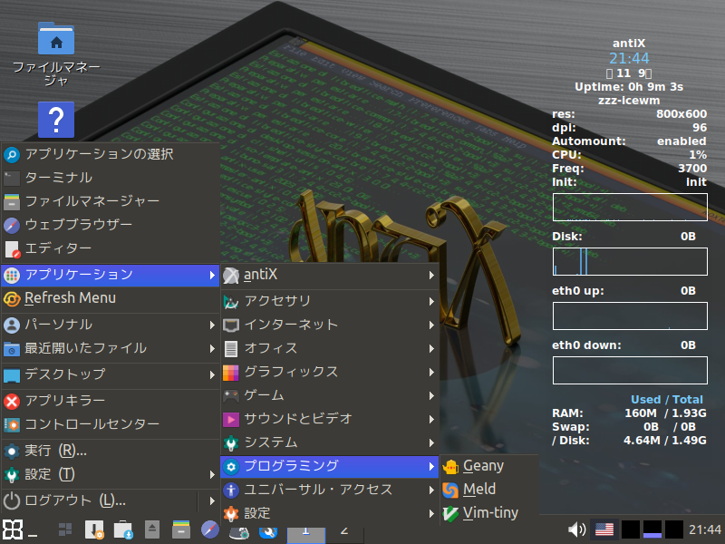Open the file manager drawer icon in taskbar
This screenshot has width=725, height=544.
click(180, 529)
